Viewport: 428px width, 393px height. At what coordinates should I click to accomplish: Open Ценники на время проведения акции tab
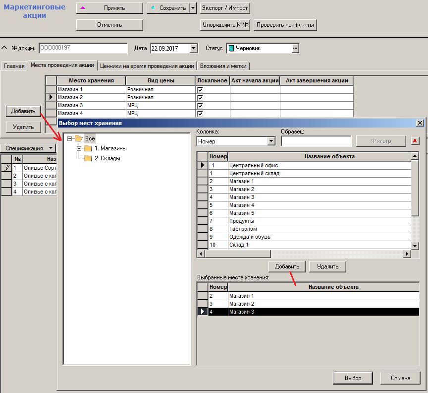[147, 66]
